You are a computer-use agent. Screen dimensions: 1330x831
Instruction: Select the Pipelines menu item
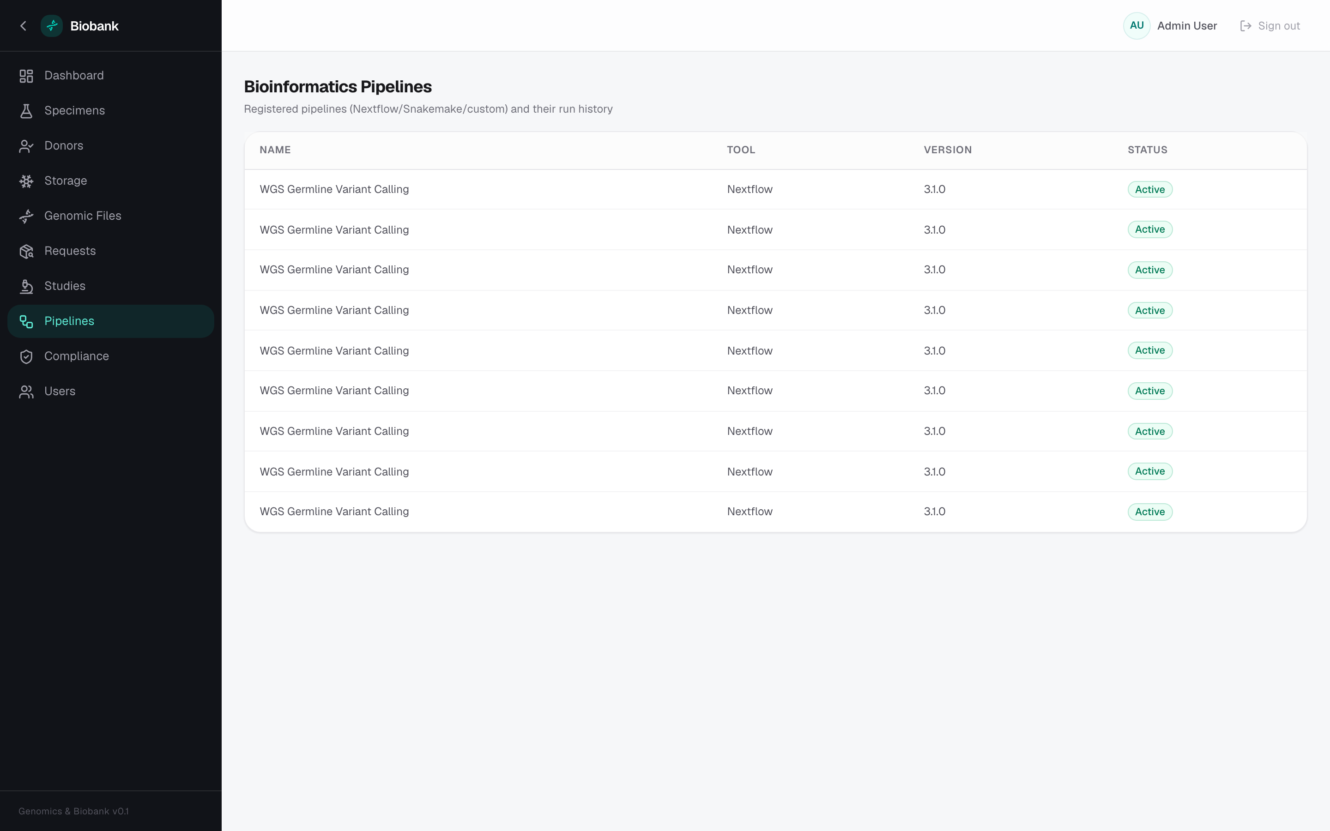point(110,321)
